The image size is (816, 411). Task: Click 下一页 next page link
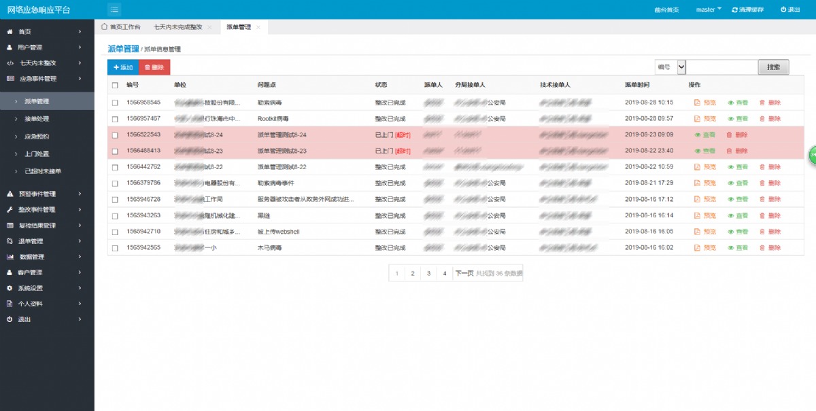[x=464, y=273]
